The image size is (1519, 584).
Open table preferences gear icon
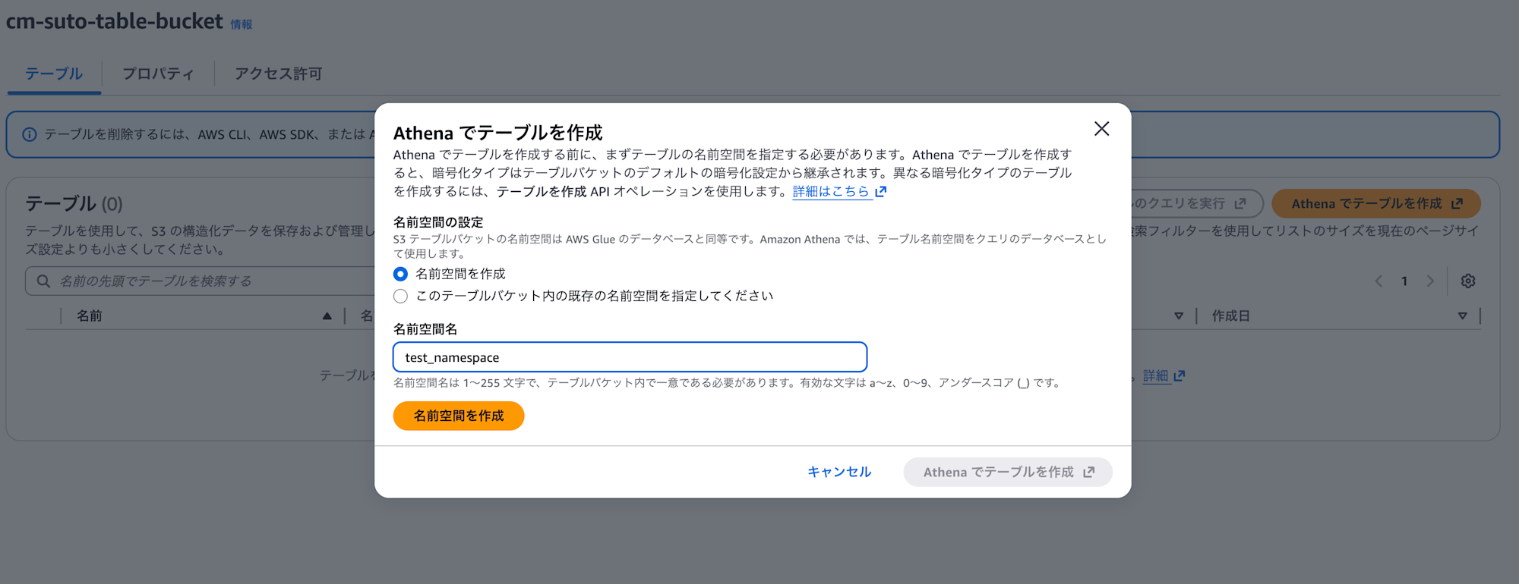tap(1468, 281)
